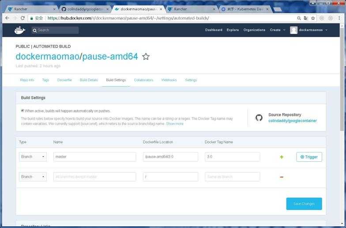The height and width of the screenshot is (228, 346).
Task: Click second row Dockerfile Location field
Action: [x=170, y=177]
